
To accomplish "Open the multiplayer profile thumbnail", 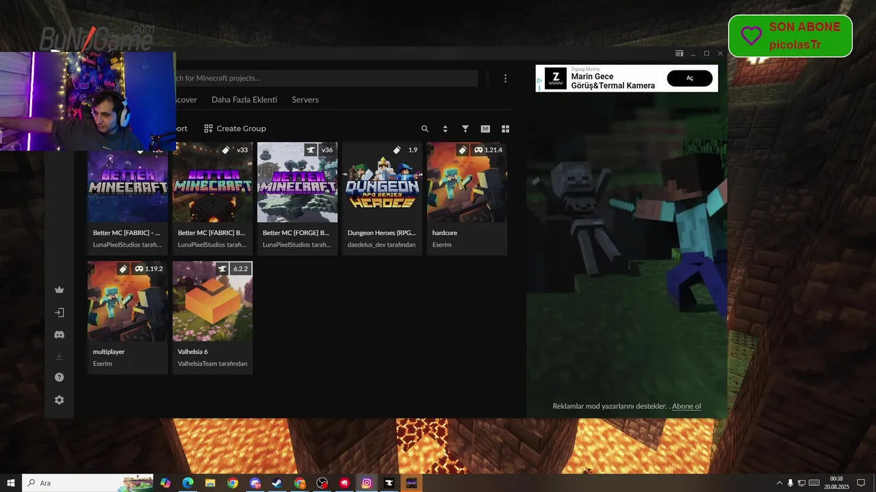I will (127, 301).
